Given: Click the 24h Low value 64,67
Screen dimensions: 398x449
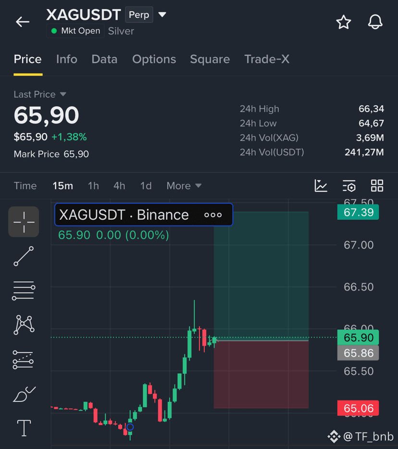Looking at the screenshot, I should click(x=371, y=123).
